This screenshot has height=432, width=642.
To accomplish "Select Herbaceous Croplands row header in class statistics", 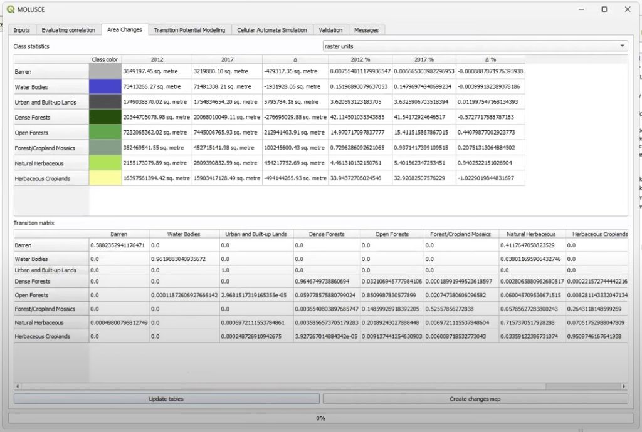I will point(51,178).
